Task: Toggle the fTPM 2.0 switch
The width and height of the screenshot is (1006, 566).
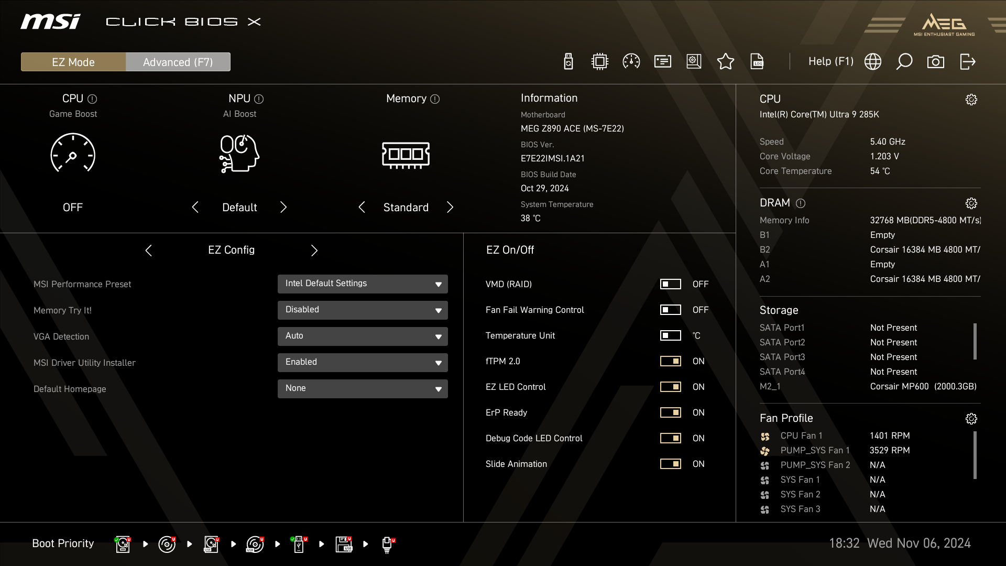Action: point(671,361)
